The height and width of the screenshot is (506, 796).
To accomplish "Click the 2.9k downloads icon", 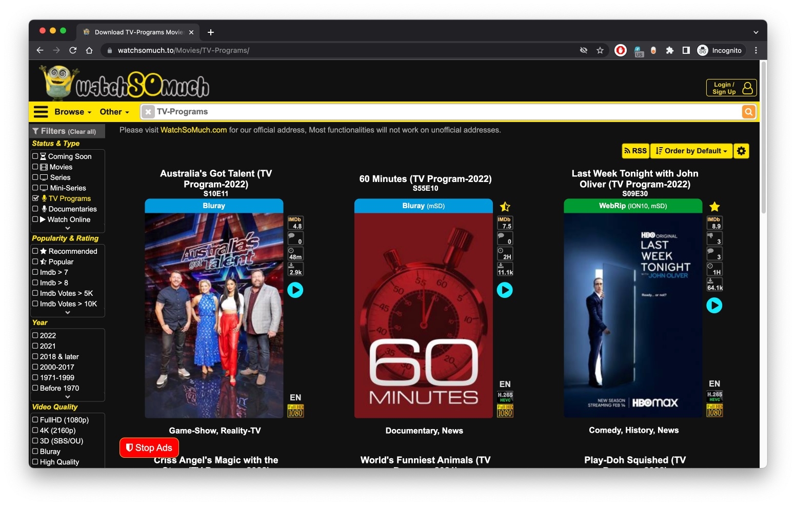I will [x=295, y=269].
